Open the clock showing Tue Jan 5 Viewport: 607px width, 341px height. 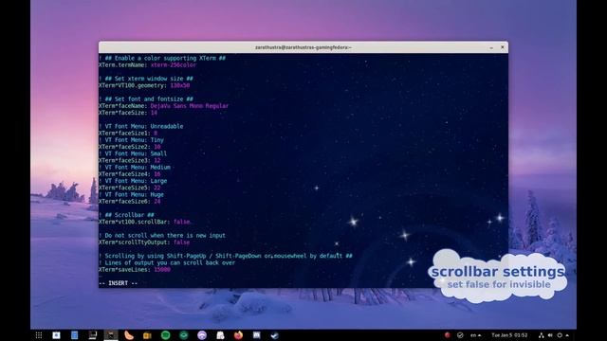[509, 335]
